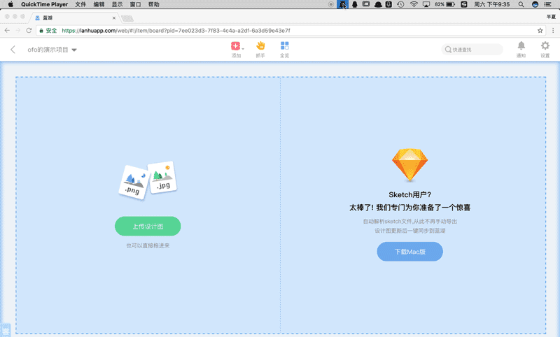Click the recording stop circle in menu bar
560x337 pixels.
click(331, 4)
